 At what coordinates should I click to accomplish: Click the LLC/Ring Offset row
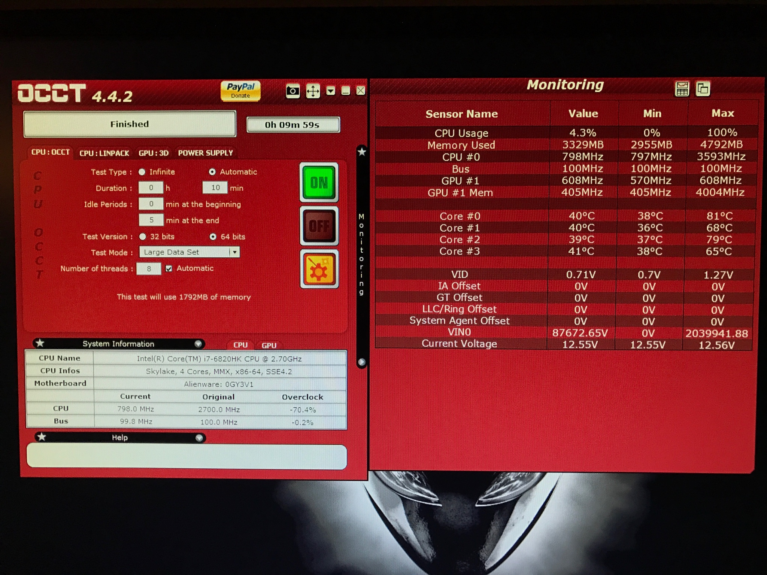[x=564, y=309]
